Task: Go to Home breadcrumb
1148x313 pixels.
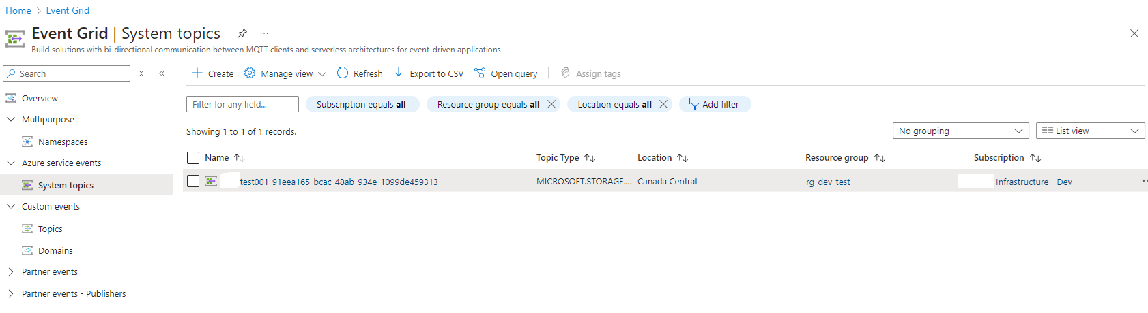Action: click(x=18, y=10)
